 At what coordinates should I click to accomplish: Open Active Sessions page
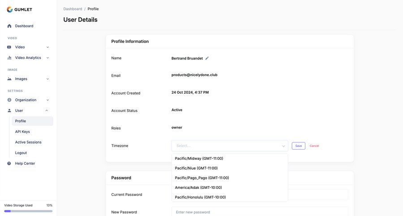(x=28, y=142)
